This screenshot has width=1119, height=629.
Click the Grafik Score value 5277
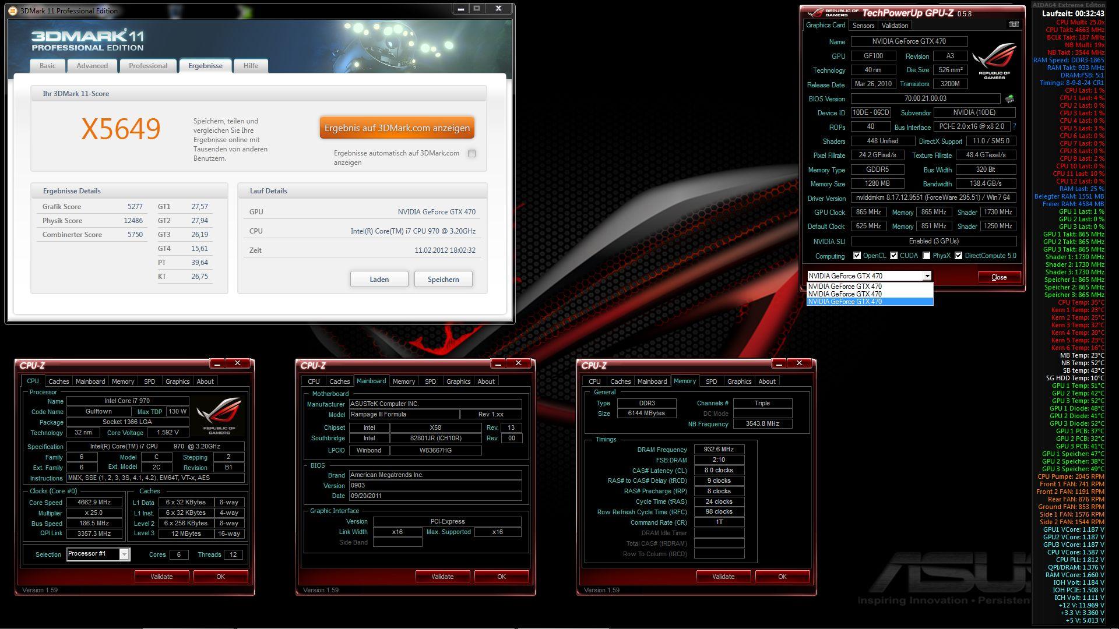click(x=135, y=207)
